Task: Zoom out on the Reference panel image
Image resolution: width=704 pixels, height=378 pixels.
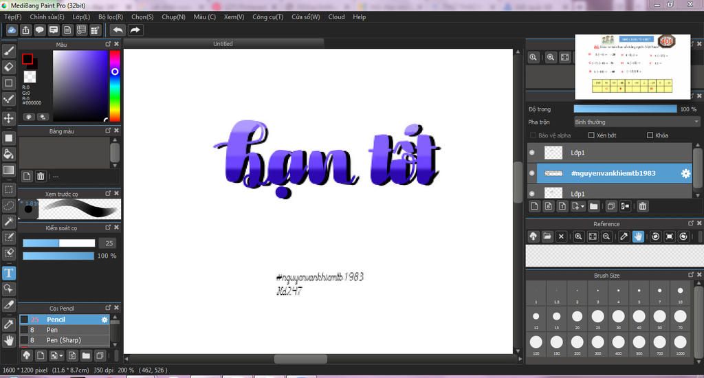Action: pyautogui.click(x=606, y=236)
